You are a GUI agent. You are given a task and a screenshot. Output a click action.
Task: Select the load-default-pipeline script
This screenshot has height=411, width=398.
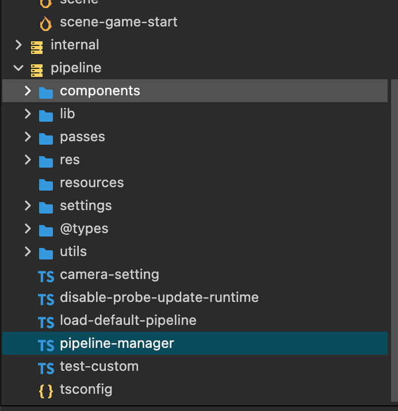pyautogui.click(x=128, y=320)
